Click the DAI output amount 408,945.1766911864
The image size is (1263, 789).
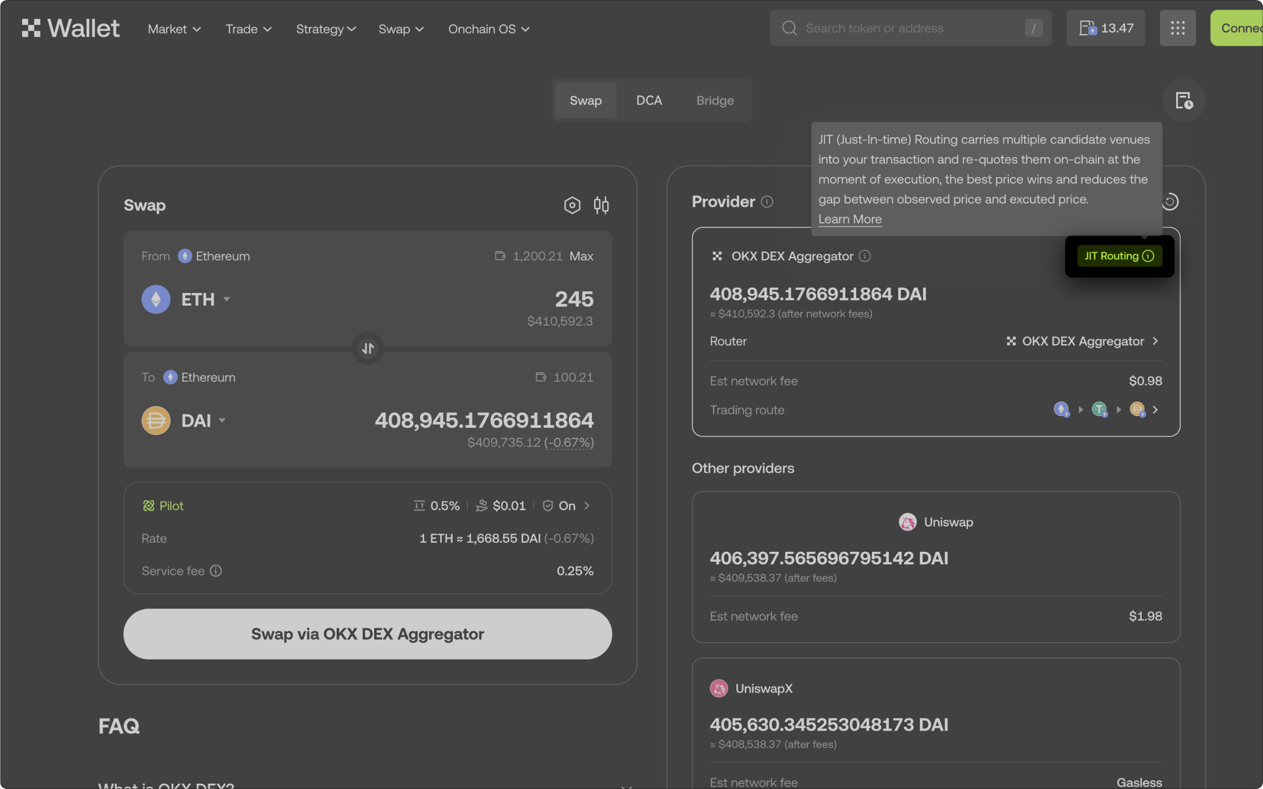point(484,420)
